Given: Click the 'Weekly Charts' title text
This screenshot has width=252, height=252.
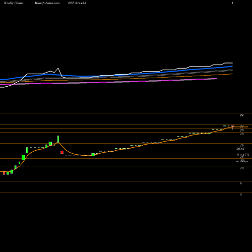Looking at the screenshot, I should click(14, 3).
